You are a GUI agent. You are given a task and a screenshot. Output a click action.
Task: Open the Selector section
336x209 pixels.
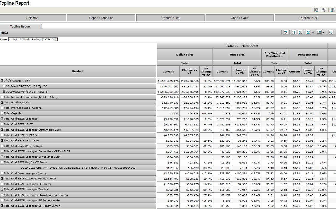[32, 18]
